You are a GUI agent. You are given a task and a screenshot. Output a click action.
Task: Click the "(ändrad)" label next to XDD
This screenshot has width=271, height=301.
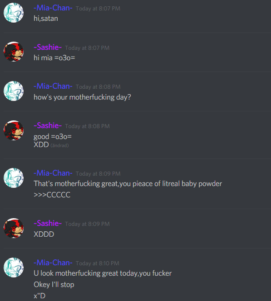click(x=59, y=145)
